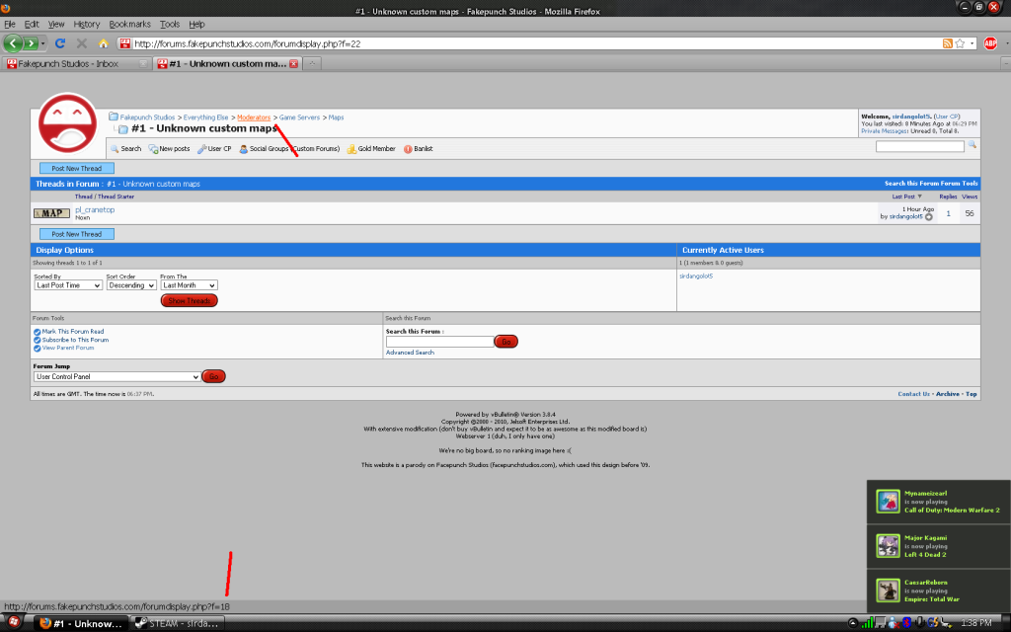Open the Help menu

(x=196, y=24)
